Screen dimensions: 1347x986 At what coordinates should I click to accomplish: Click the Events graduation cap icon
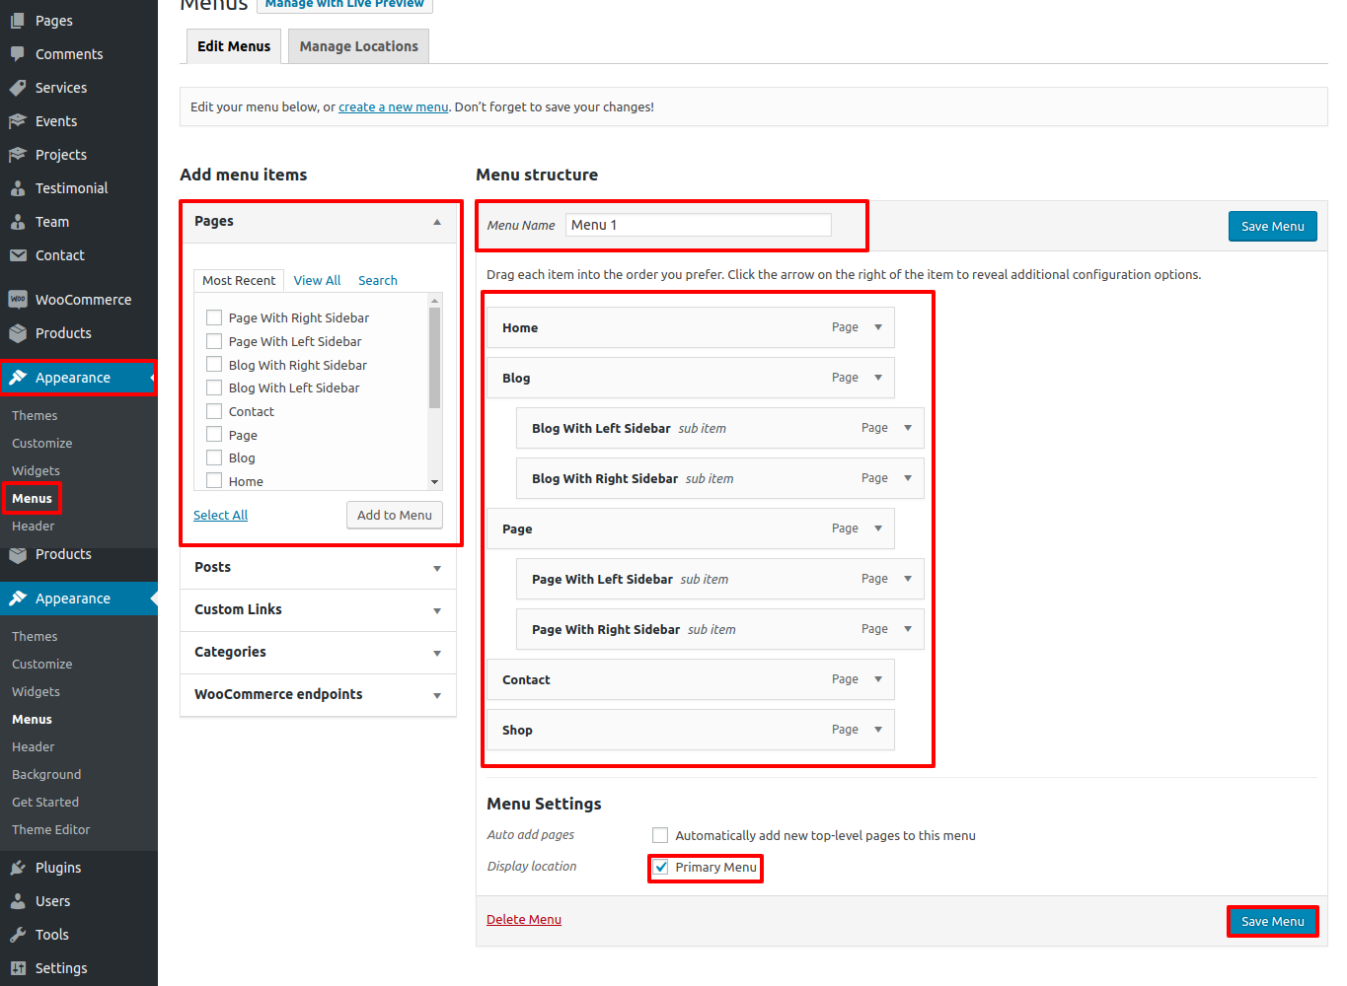point(18,121)
